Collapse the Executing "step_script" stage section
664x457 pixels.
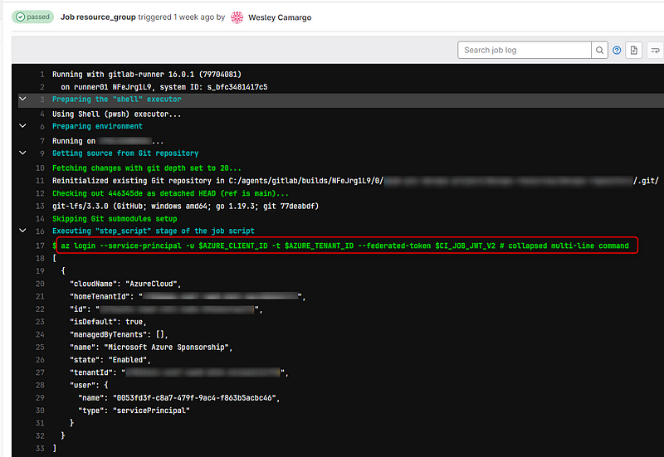pos(23,231)
